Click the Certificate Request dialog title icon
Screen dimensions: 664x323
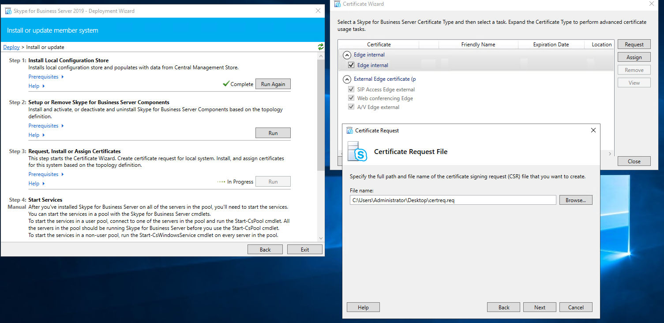tap(350, 131)
